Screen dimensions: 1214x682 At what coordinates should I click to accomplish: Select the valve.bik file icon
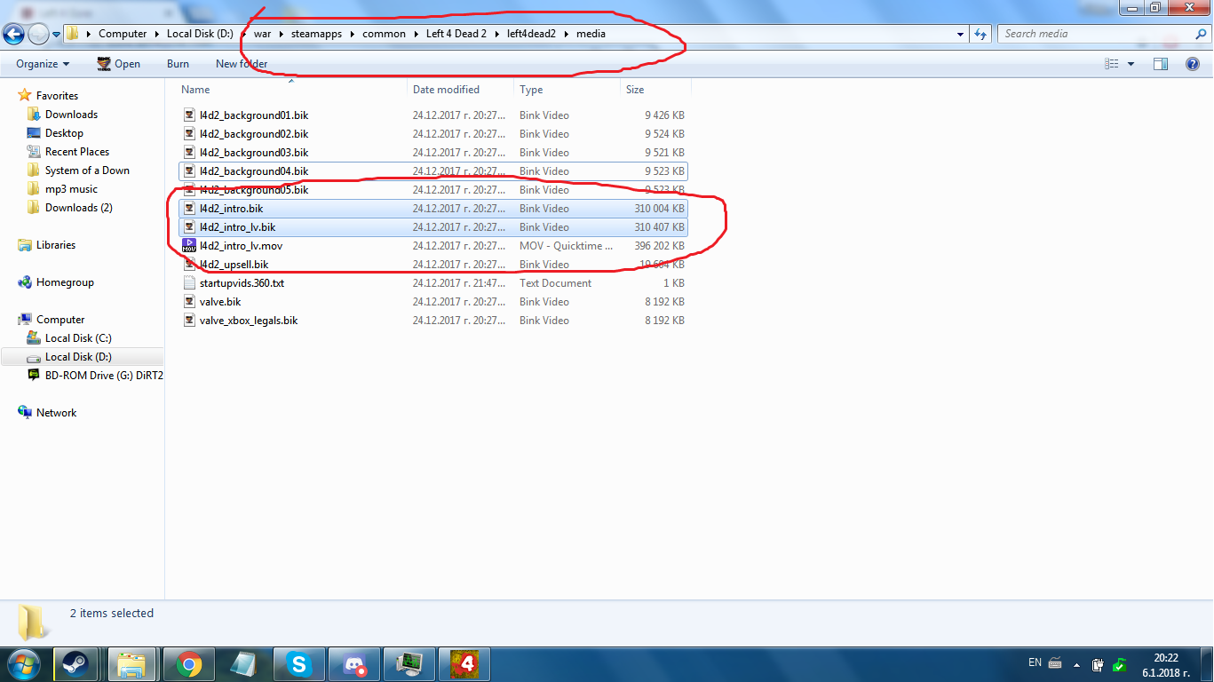pyautogui.click(x=189, y=302)
